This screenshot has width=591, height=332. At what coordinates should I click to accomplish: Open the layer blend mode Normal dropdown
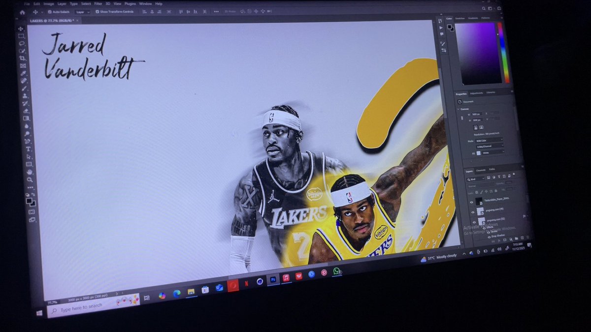point(481,186)
